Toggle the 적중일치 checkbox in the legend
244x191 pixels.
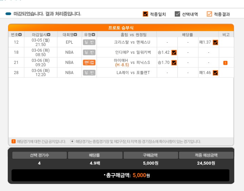pos(145,14)
